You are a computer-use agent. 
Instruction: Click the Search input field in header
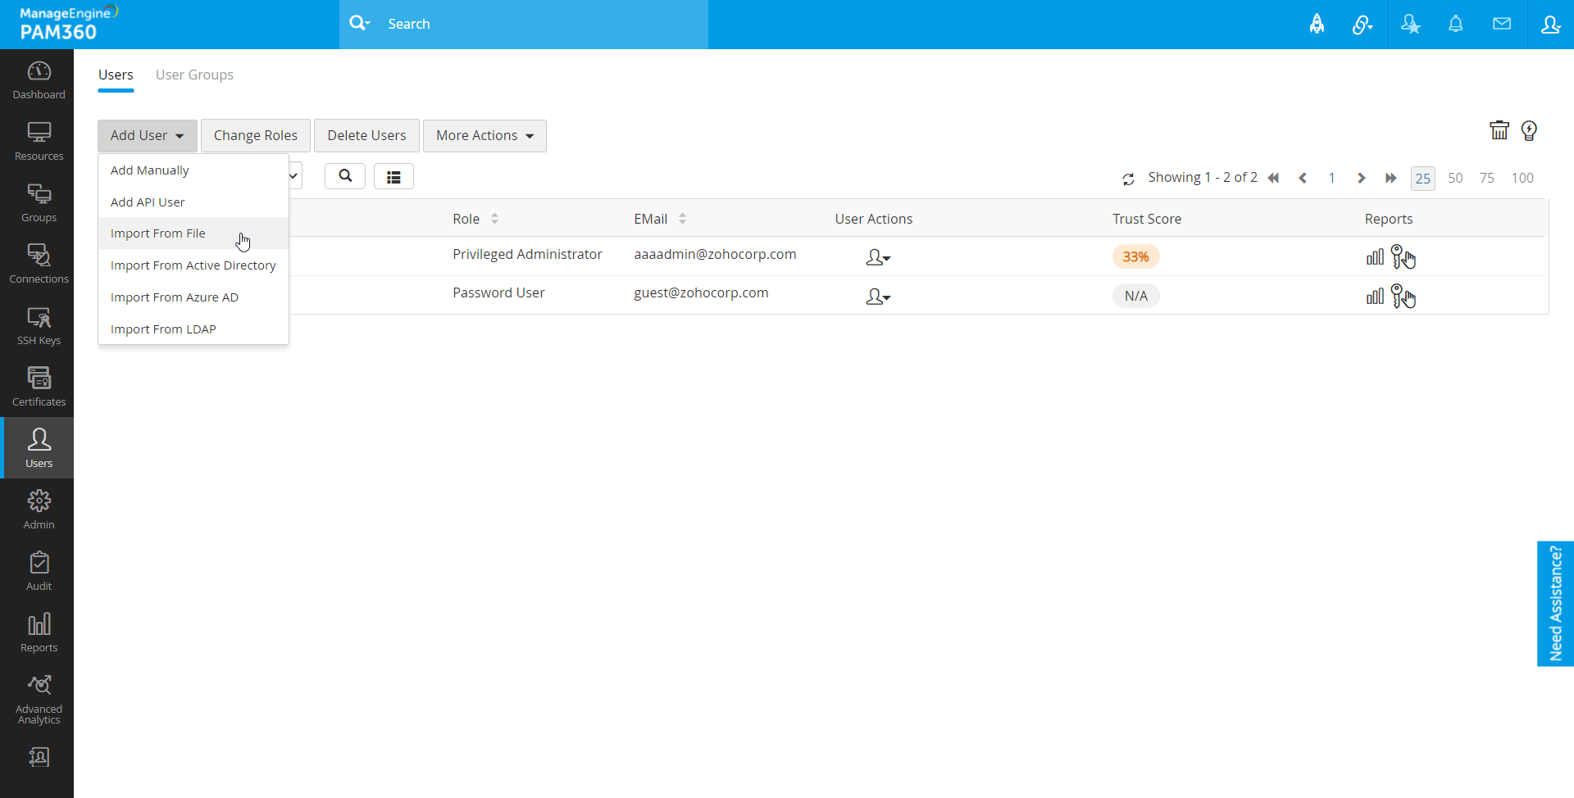tap(541, 25)
